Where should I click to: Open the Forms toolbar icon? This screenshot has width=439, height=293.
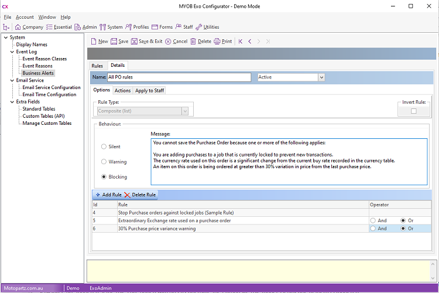tap(155, 27)
